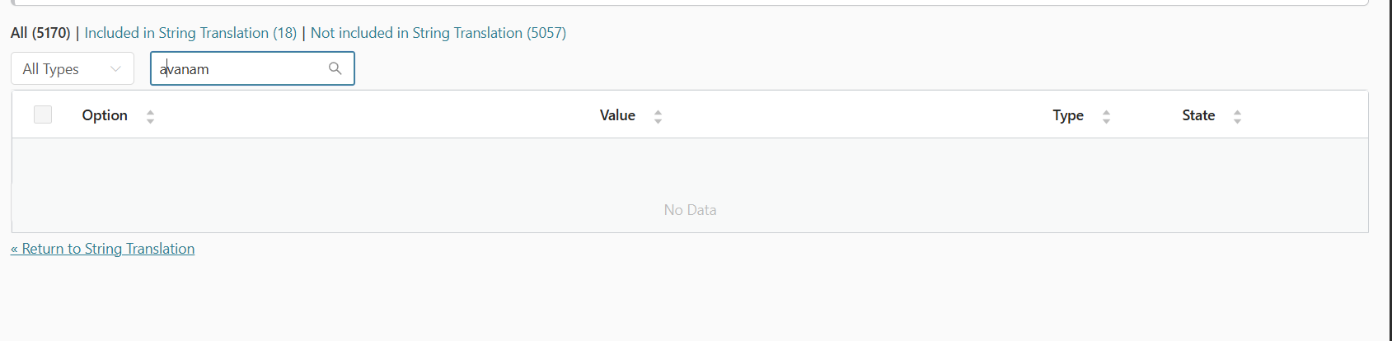Sort State column descending with the down caret
This screenshot has width=1392, height=341.
[x=1237, y=121]
